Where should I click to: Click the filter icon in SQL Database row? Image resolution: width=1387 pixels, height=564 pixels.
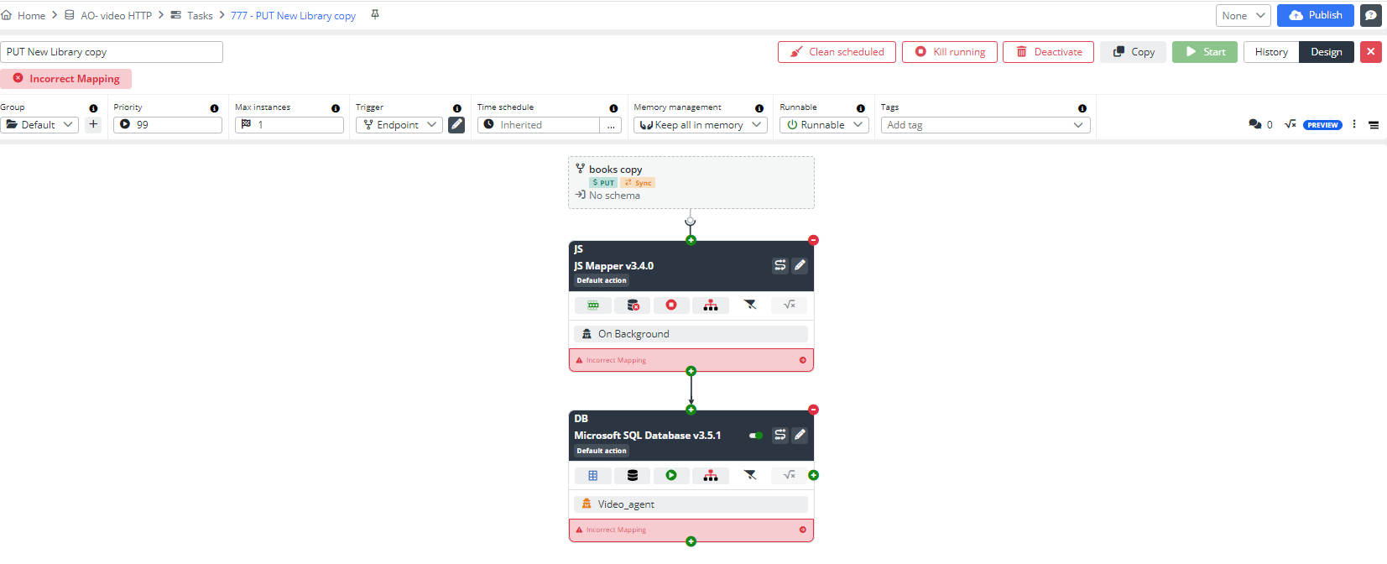pos(750,475)
